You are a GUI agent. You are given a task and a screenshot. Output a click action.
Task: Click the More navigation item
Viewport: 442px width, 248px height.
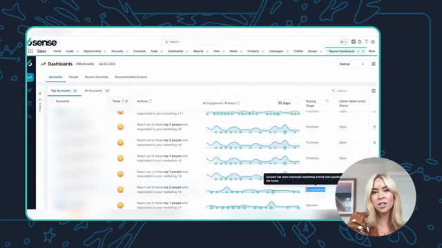pyautogui.click(x=372, y=51)
